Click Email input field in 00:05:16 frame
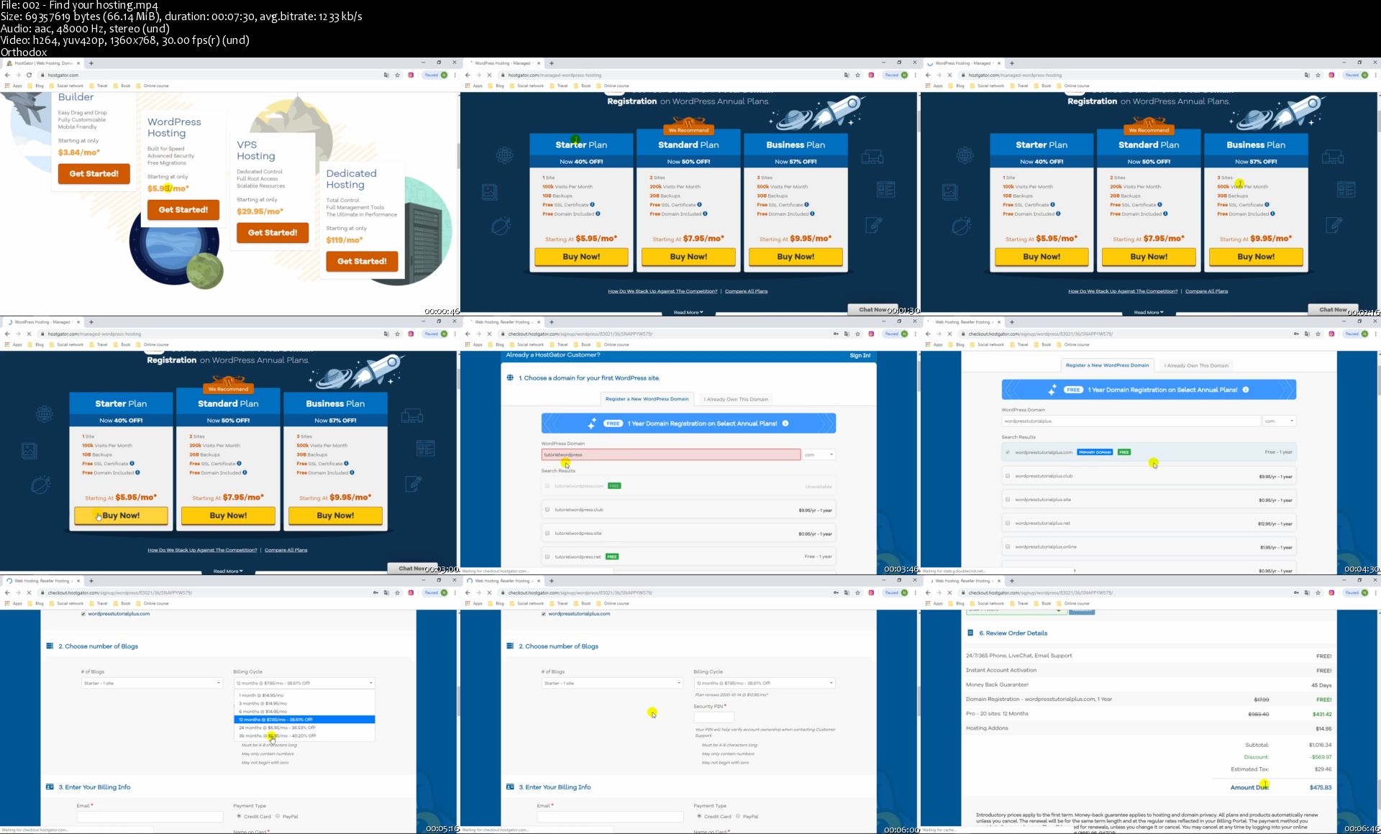Image resolution: width=1381 pixels, height=834 pixels. click(150, 817)
